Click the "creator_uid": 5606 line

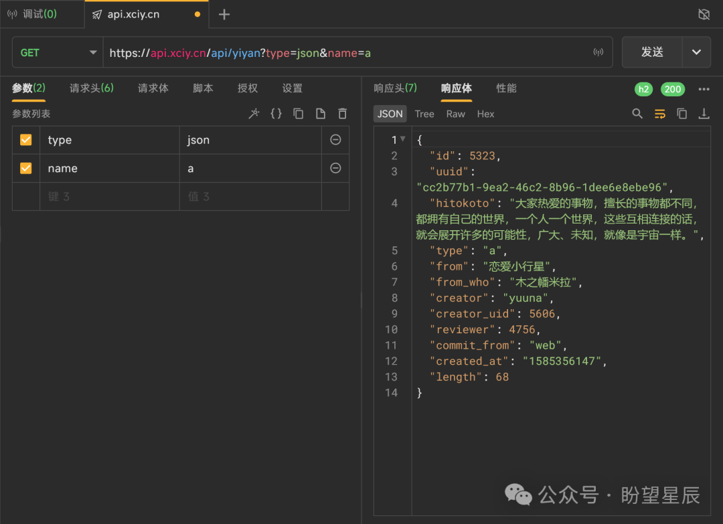click(x=495, y=314)
